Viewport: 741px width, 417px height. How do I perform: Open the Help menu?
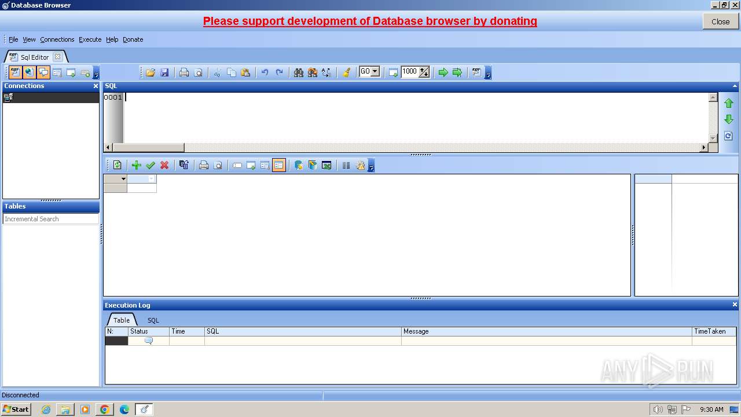[x=112, y=39]
